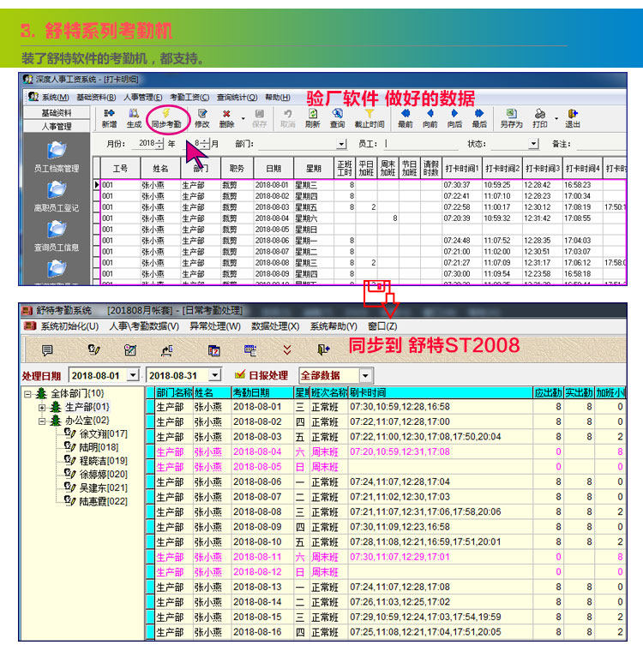
Task: Expand the 生产部{01} tree node
Action: tap(41, 407)
